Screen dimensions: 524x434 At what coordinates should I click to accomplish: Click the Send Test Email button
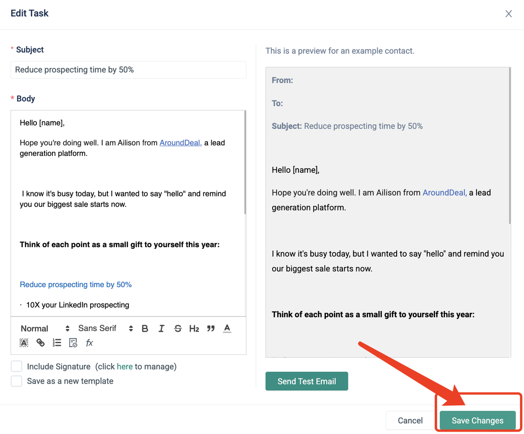point(307,381)
